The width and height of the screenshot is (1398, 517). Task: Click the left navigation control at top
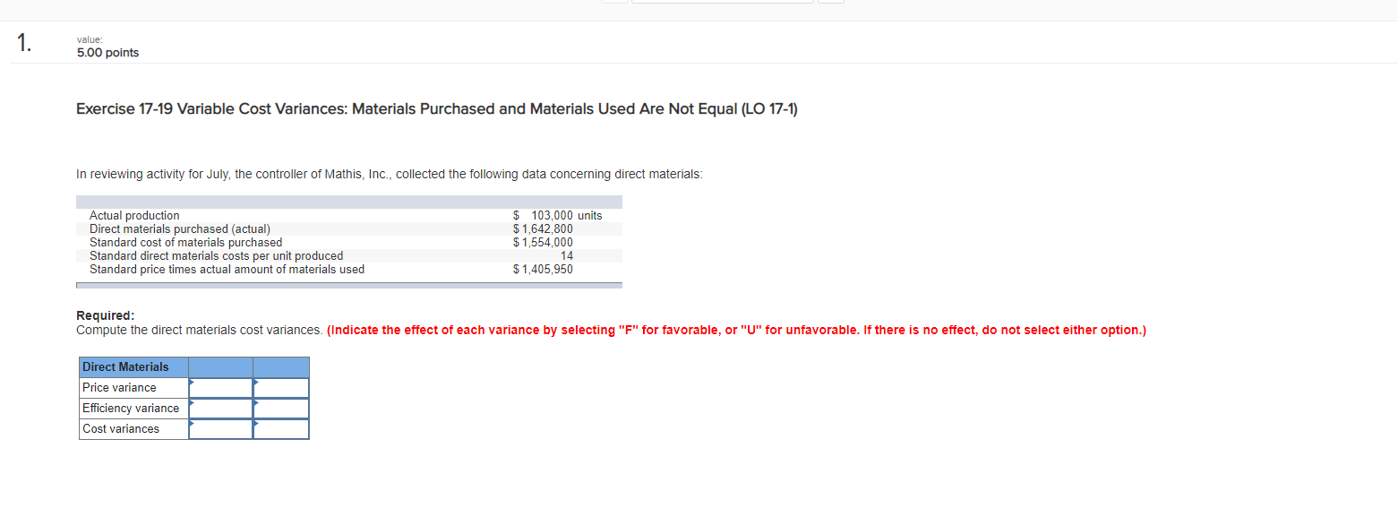pos(614,1)
